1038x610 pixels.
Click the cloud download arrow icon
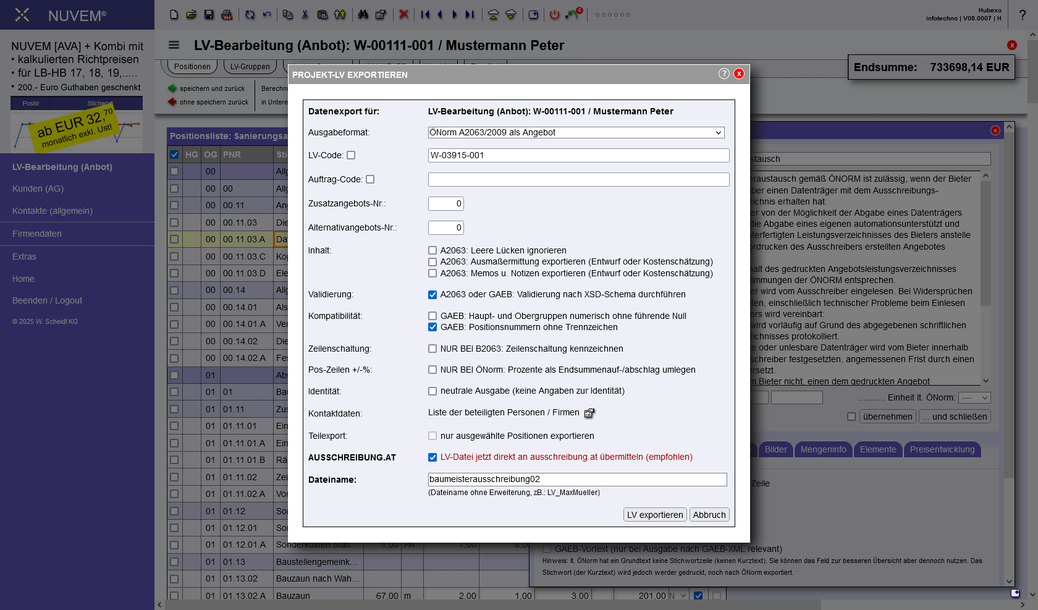point(510,14)
